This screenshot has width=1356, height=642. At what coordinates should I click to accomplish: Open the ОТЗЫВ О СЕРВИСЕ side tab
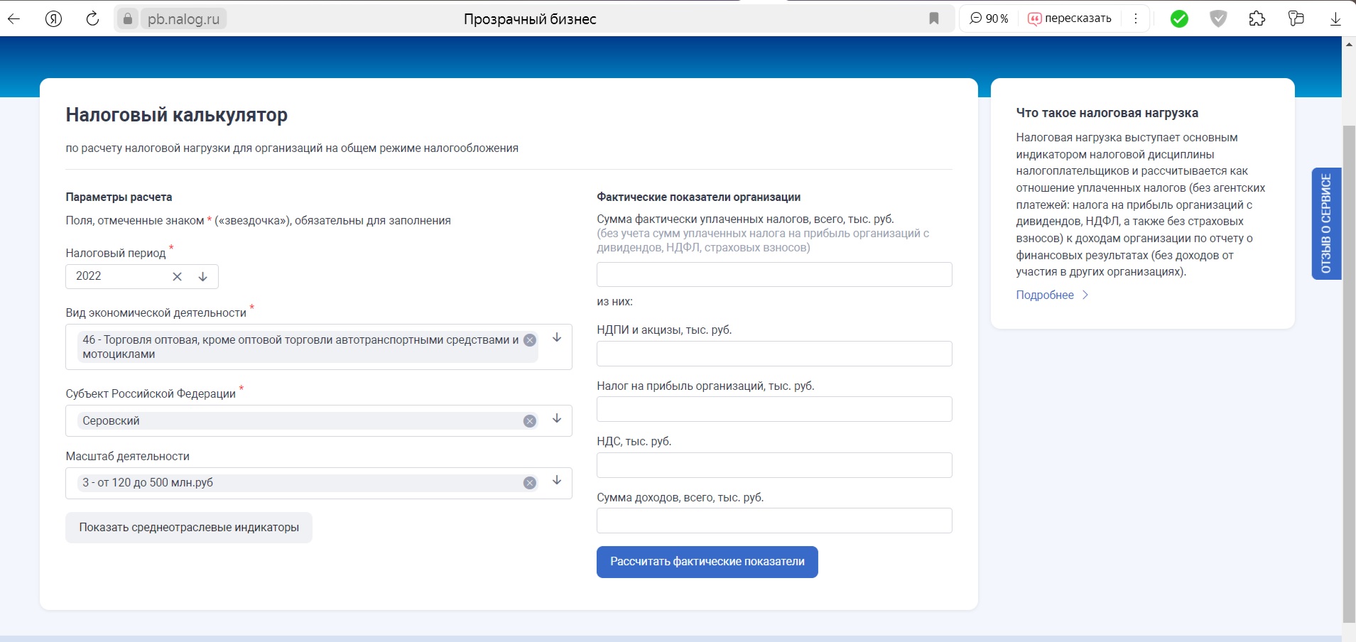pos(1325,224)
